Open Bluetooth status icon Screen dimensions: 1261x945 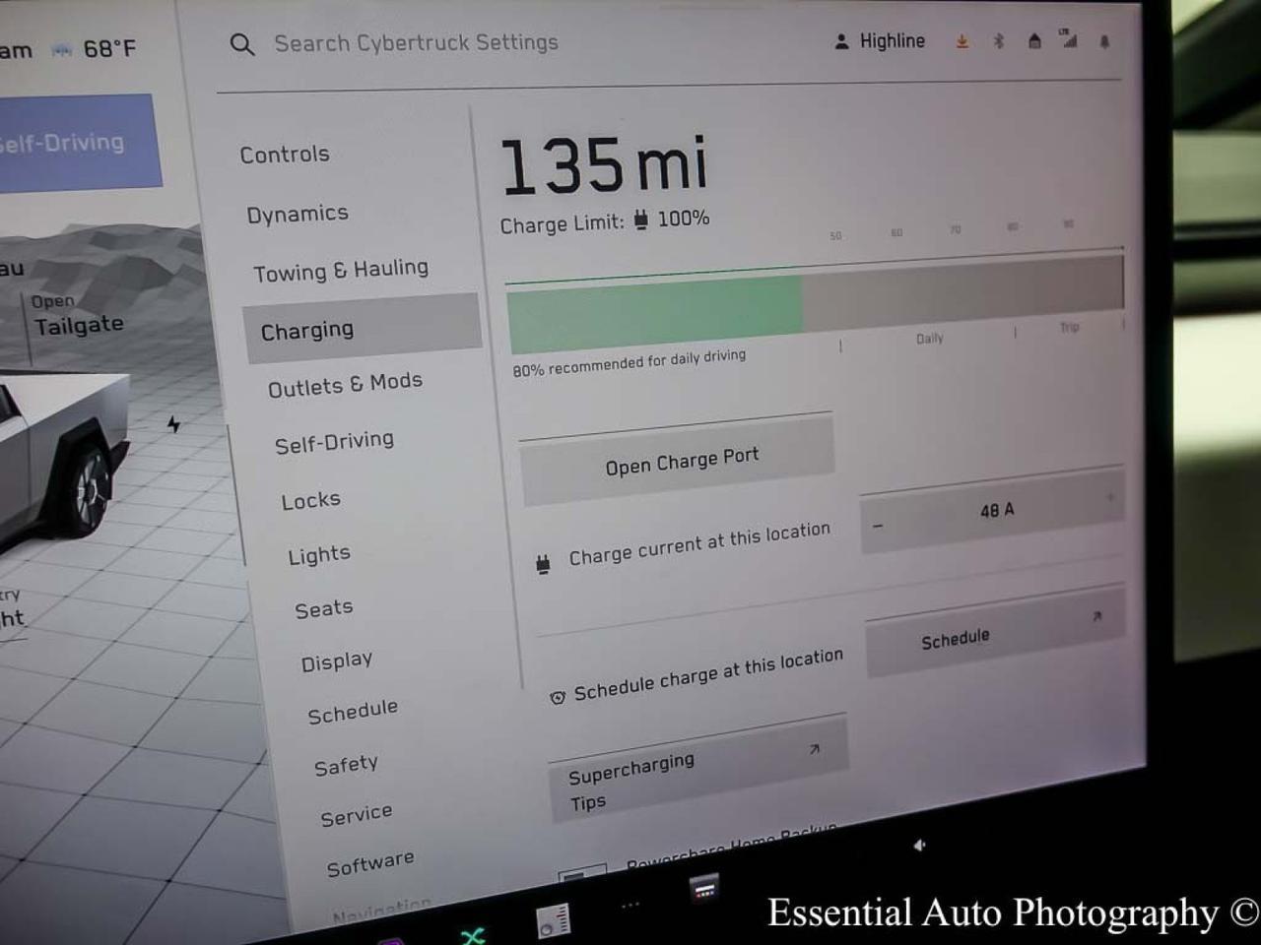pyautogui.click(x=998, y=41)
